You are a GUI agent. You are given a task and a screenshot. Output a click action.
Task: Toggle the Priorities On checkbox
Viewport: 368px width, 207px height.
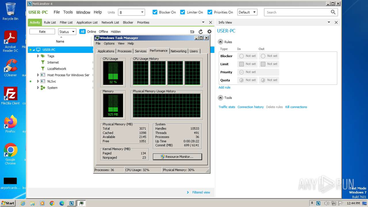(x=210, y=12)
